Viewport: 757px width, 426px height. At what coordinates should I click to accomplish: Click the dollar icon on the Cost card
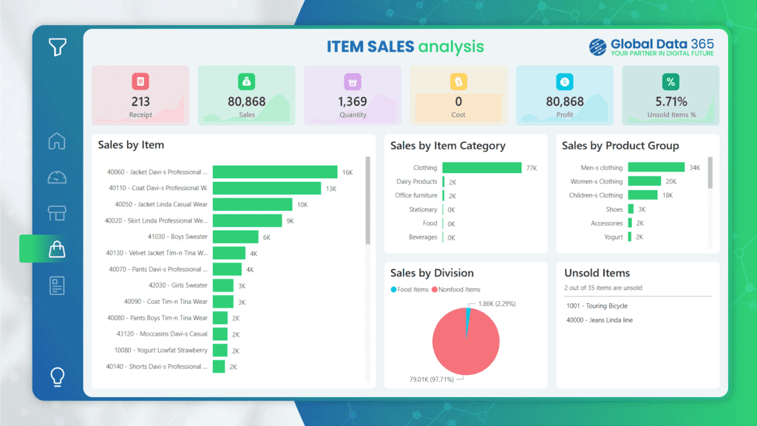[x=458, y=82]
